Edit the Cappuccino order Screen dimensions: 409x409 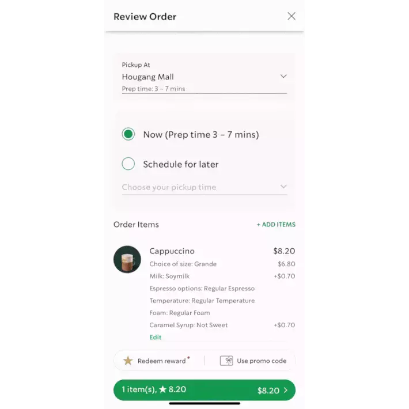point(156,337)
